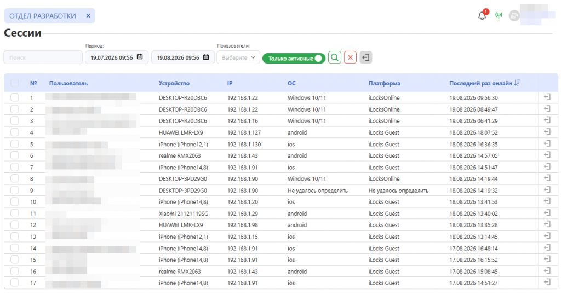This screenshot has height=294, width=561.
Task: Click the green search magnifier button
Action: pyautogui.click(x=335, y=57)
